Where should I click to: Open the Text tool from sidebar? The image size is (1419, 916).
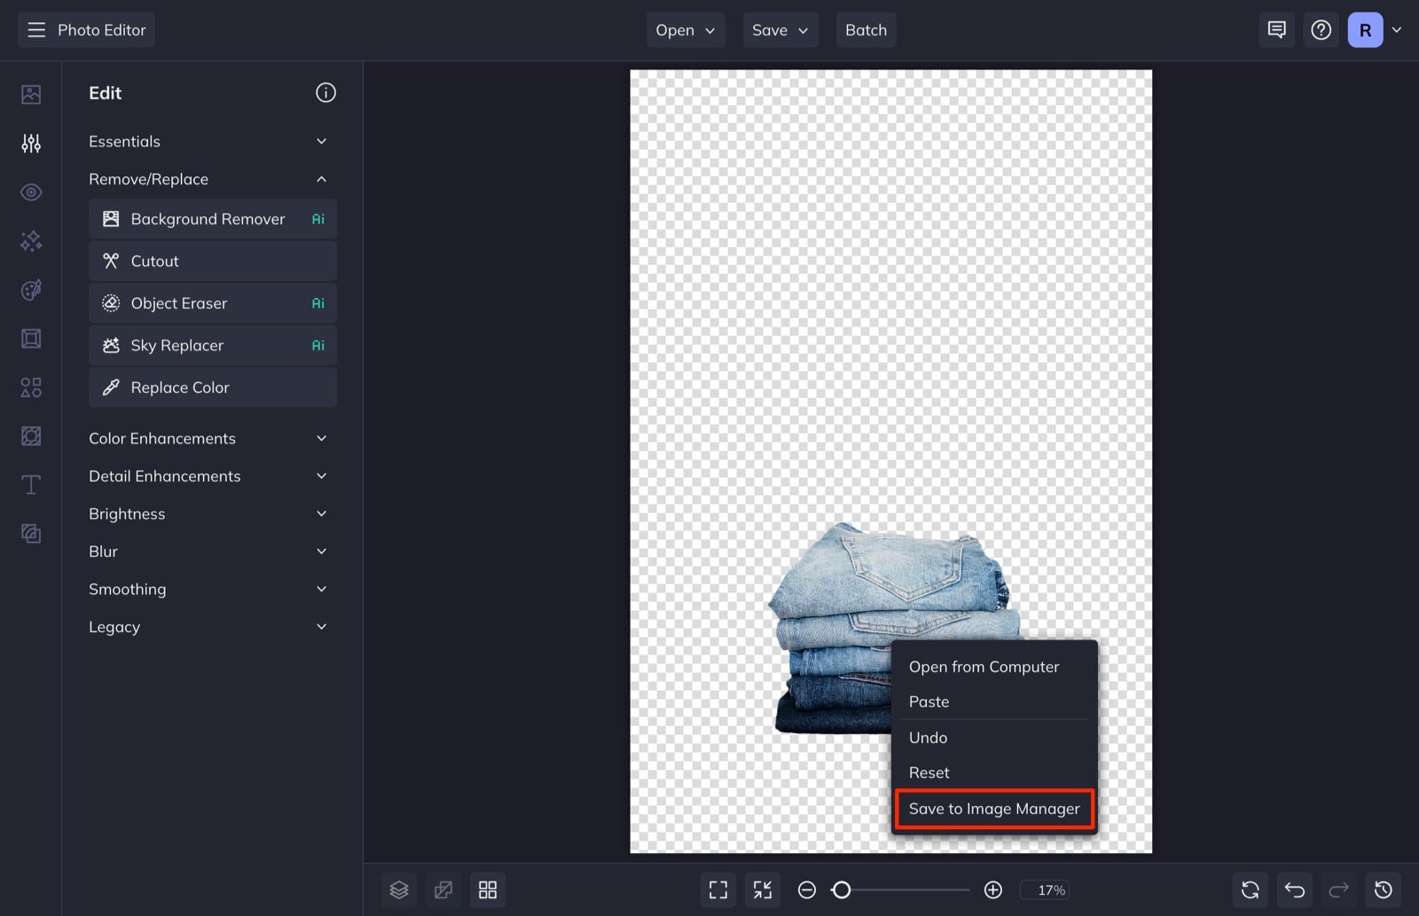30,484
